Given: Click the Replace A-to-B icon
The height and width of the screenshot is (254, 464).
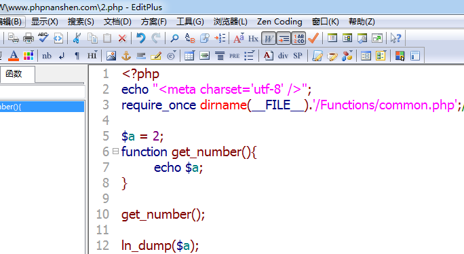Looking at the screenshot, I should click(x=190, y=38).
